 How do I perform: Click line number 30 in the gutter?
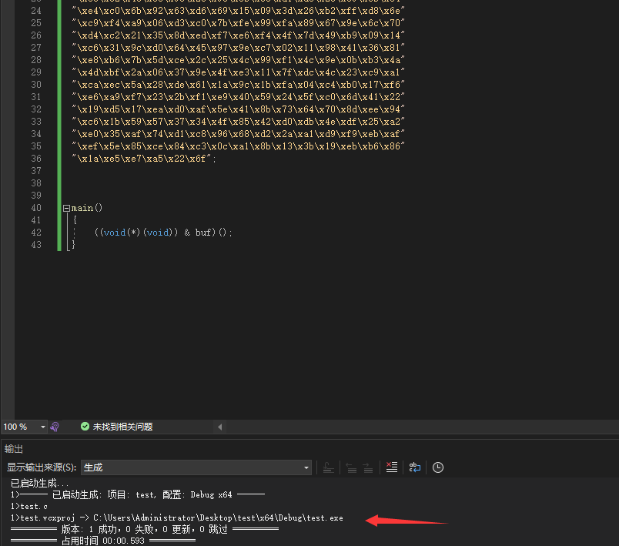pyautogui.click(x=36, y=85)
